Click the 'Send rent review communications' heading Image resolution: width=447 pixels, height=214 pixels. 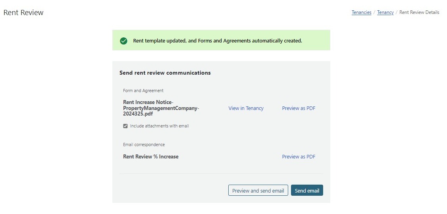point(165,73)
